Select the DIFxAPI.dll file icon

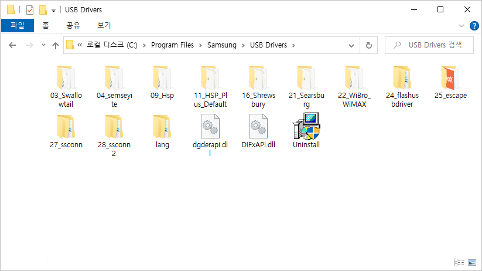pyautogui.click(x=258, y=126)
